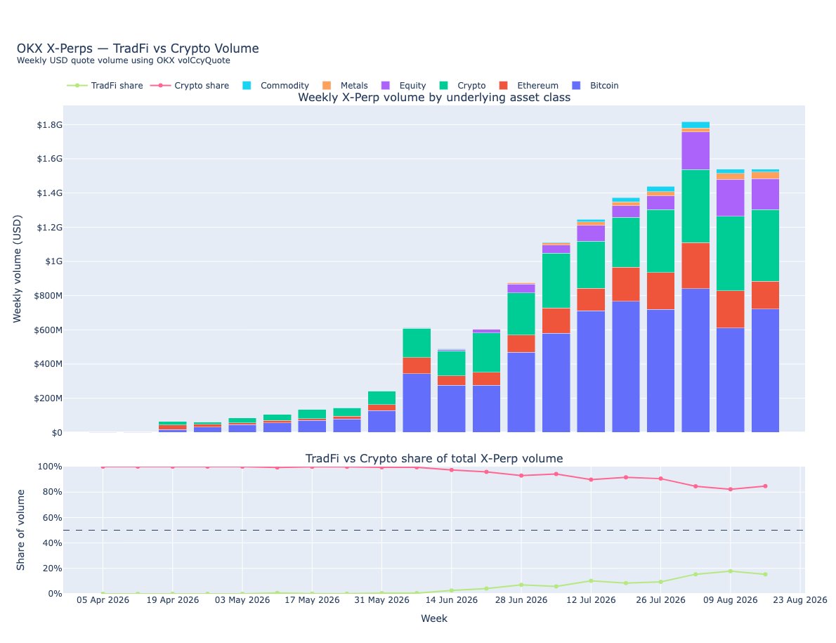836x643 pixels.
Task: Toggle the Crypto legend entry
Action: click(x=462, y=85)
